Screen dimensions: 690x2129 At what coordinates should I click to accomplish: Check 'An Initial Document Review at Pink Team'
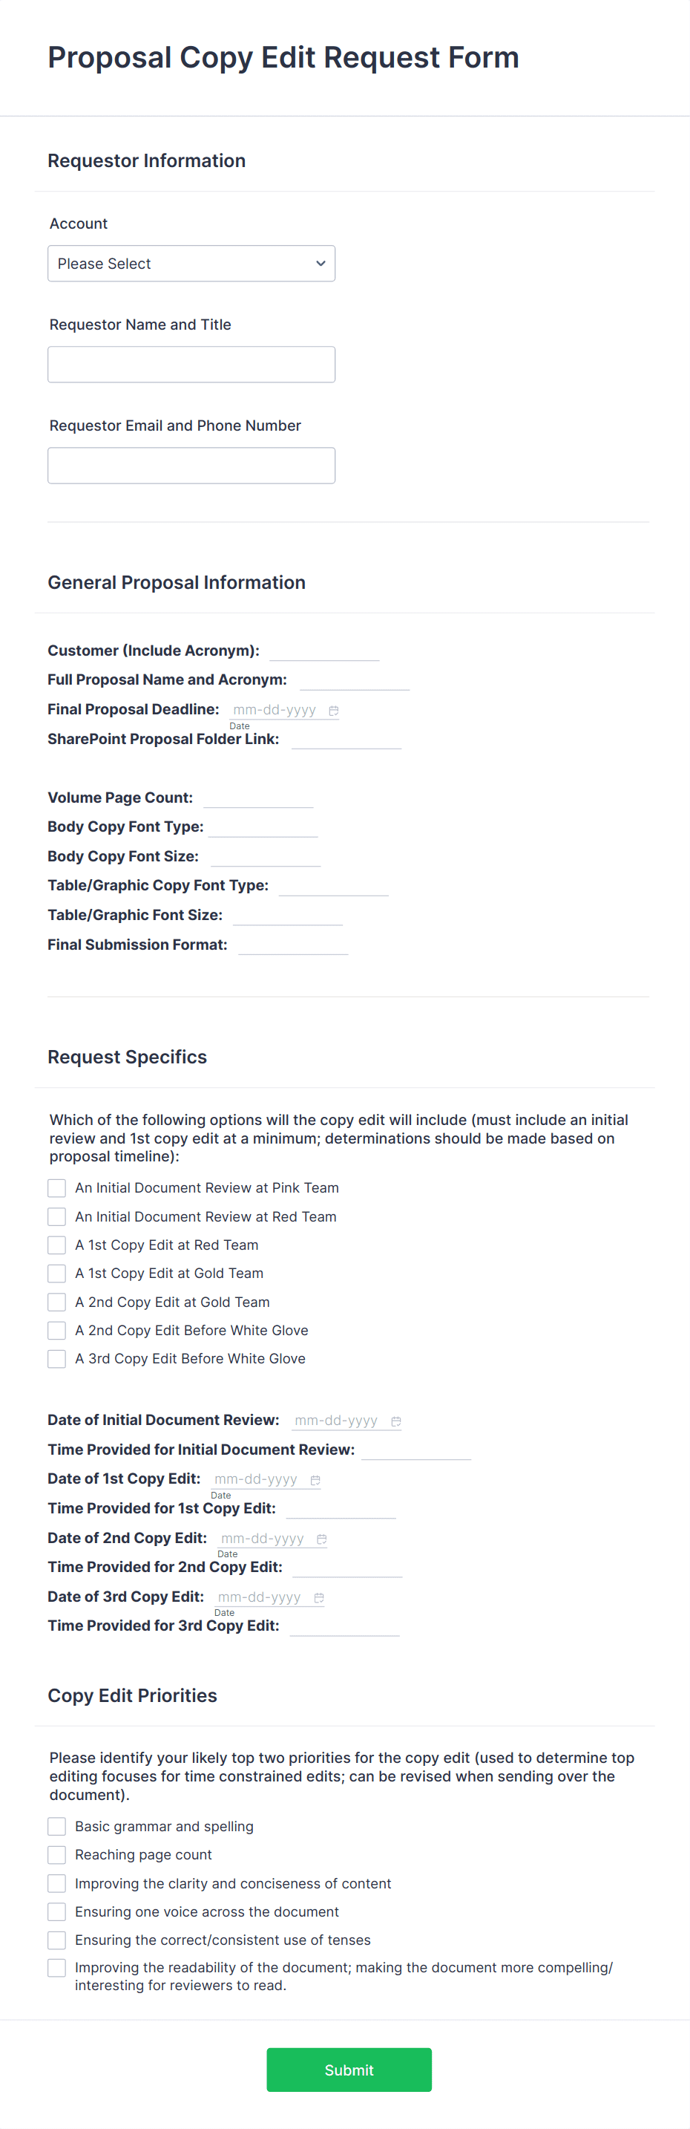[x=56, y=1187]
